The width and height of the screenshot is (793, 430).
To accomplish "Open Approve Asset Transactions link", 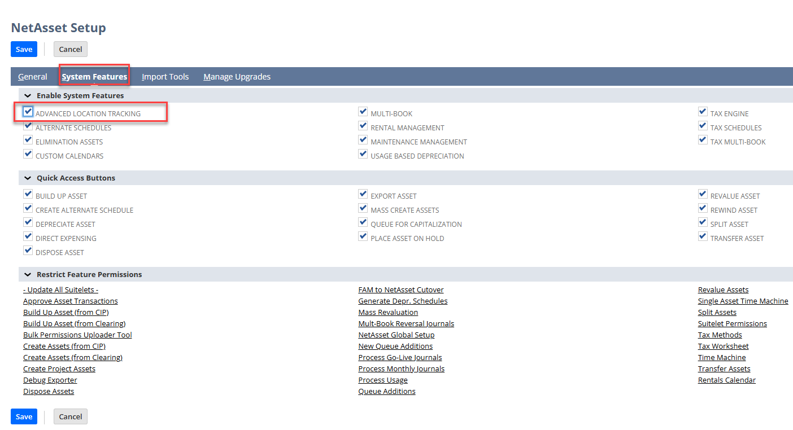I will point(71,301).
